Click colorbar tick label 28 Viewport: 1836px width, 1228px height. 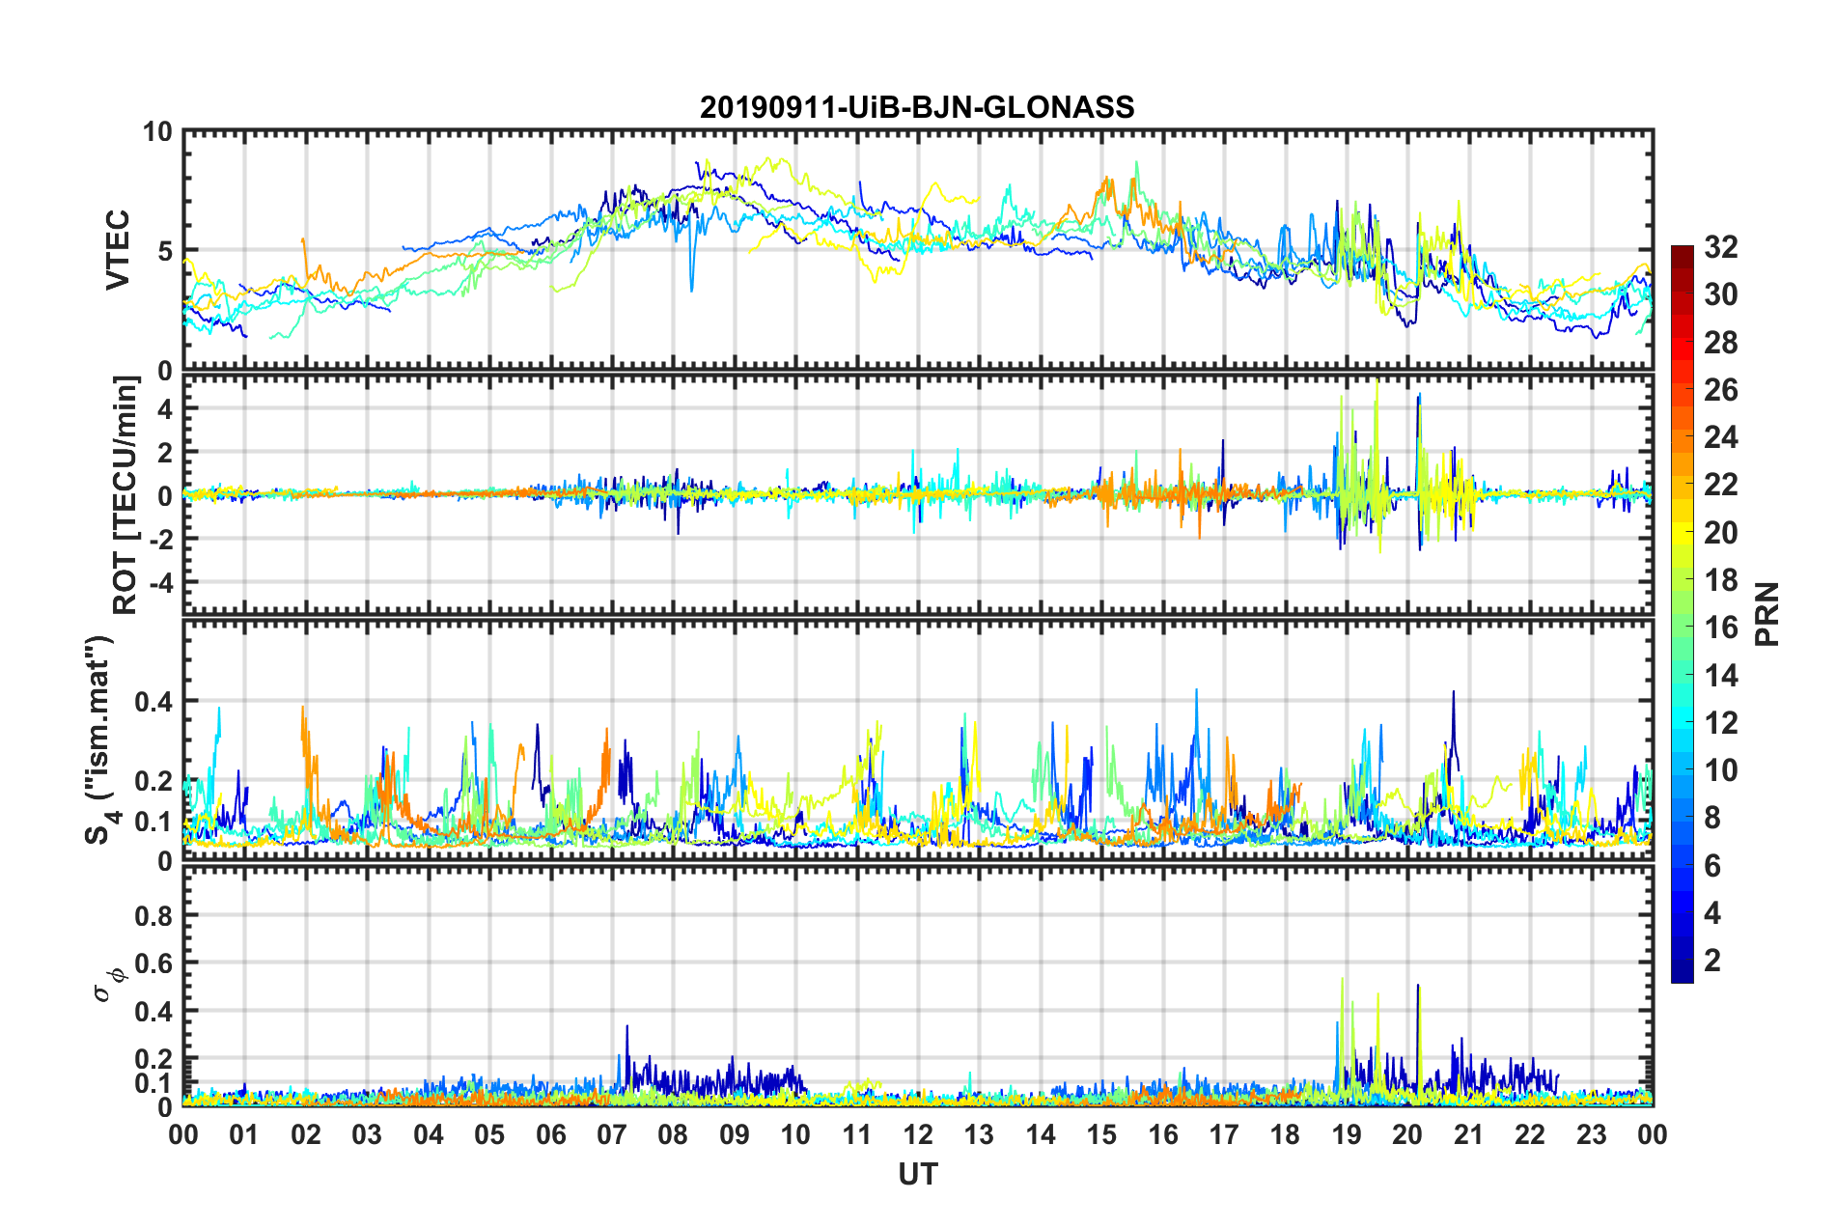(x=1720, y=343)
